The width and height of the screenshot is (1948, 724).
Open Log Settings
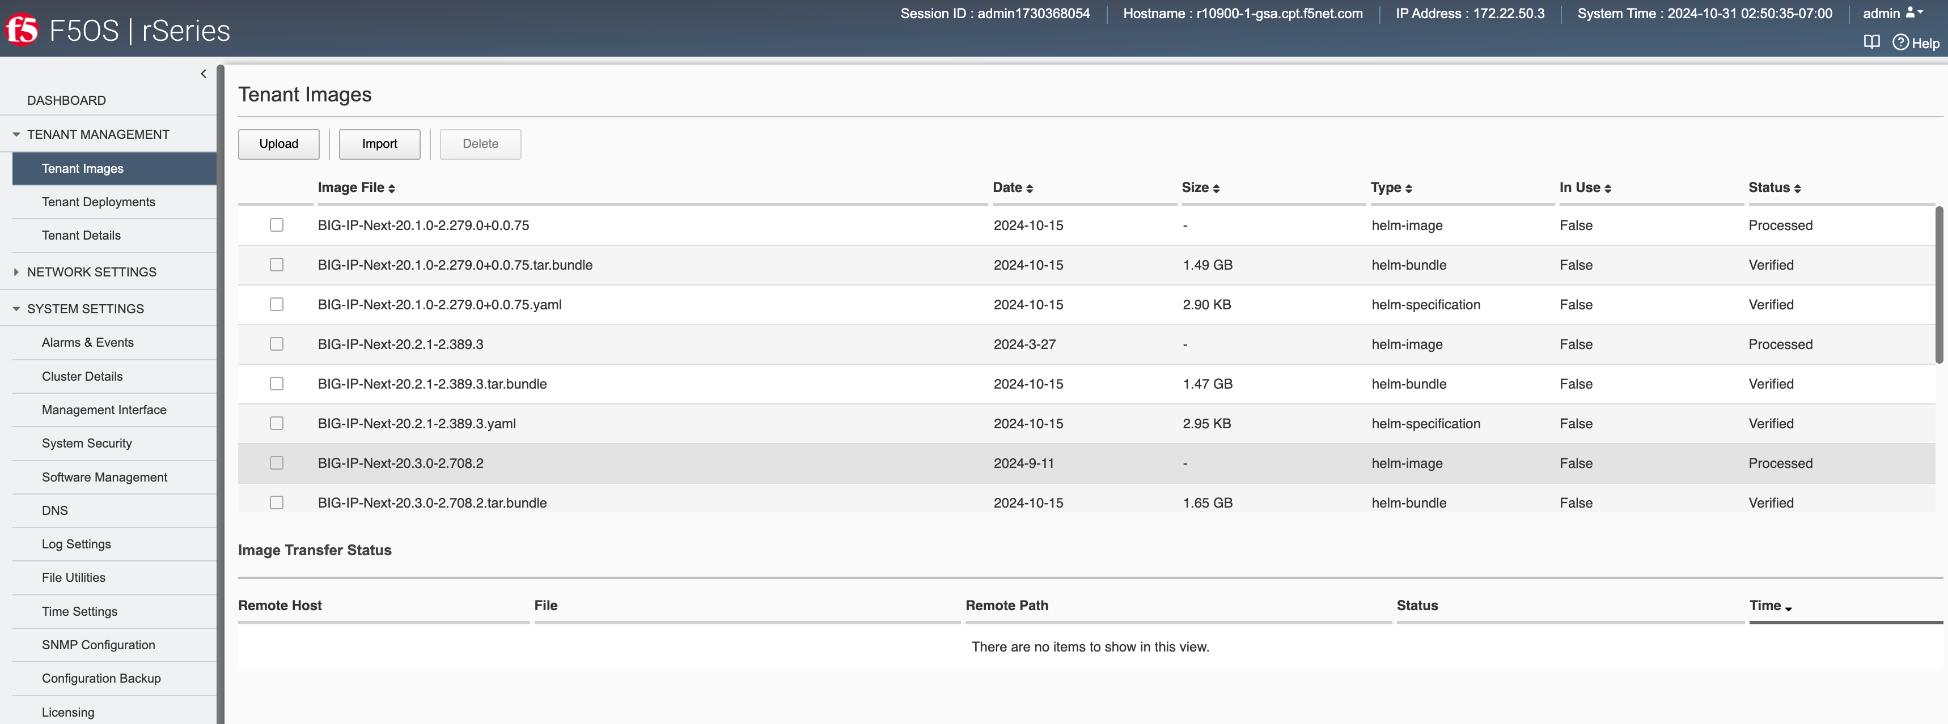click(x=77, y=544)
